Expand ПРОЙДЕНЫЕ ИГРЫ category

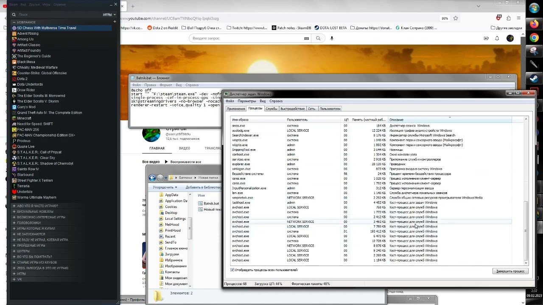pyautogui.click(x=14, y=245)
